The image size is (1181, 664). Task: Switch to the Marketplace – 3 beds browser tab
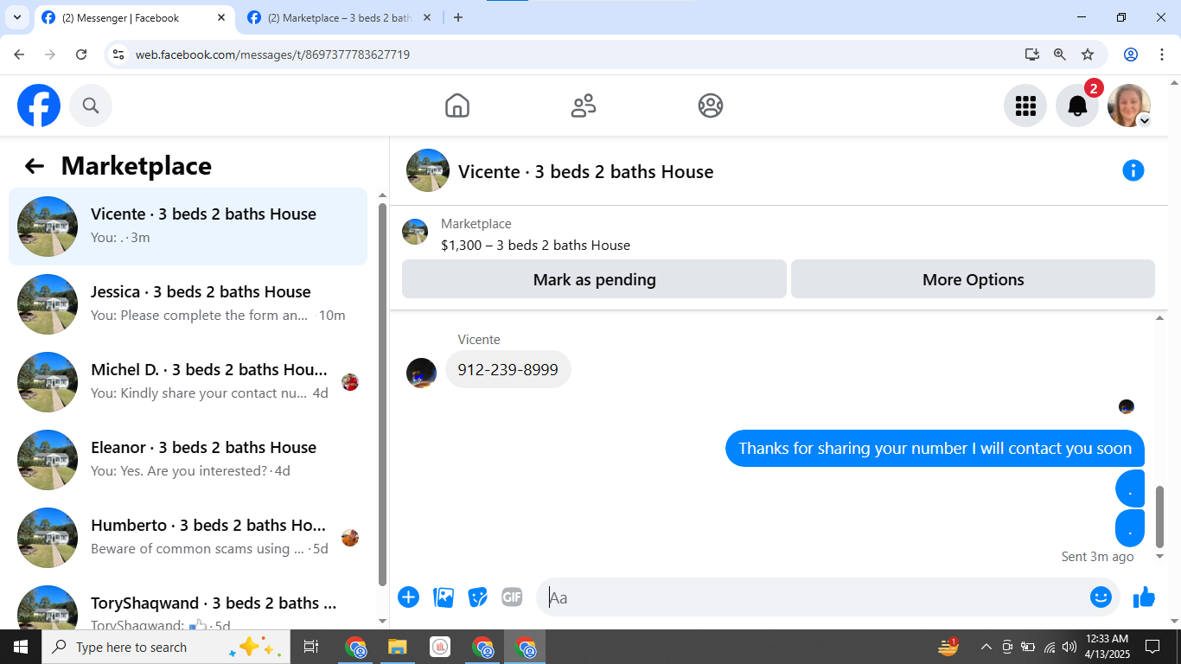pos(340,17)
